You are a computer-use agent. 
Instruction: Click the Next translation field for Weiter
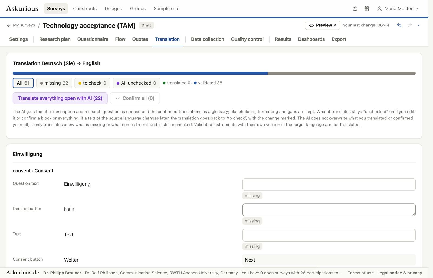tap(329, 260)
